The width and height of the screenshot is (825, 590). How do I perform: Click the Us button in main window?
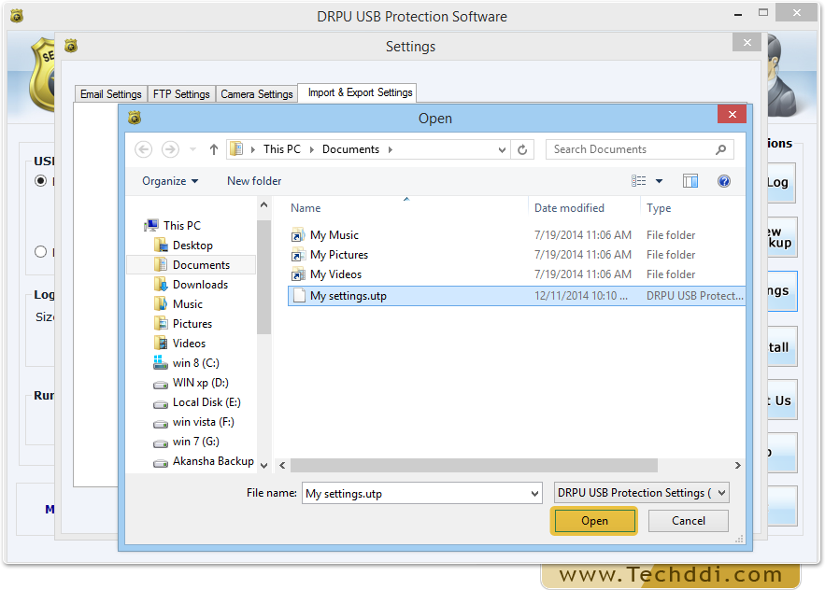782,400
